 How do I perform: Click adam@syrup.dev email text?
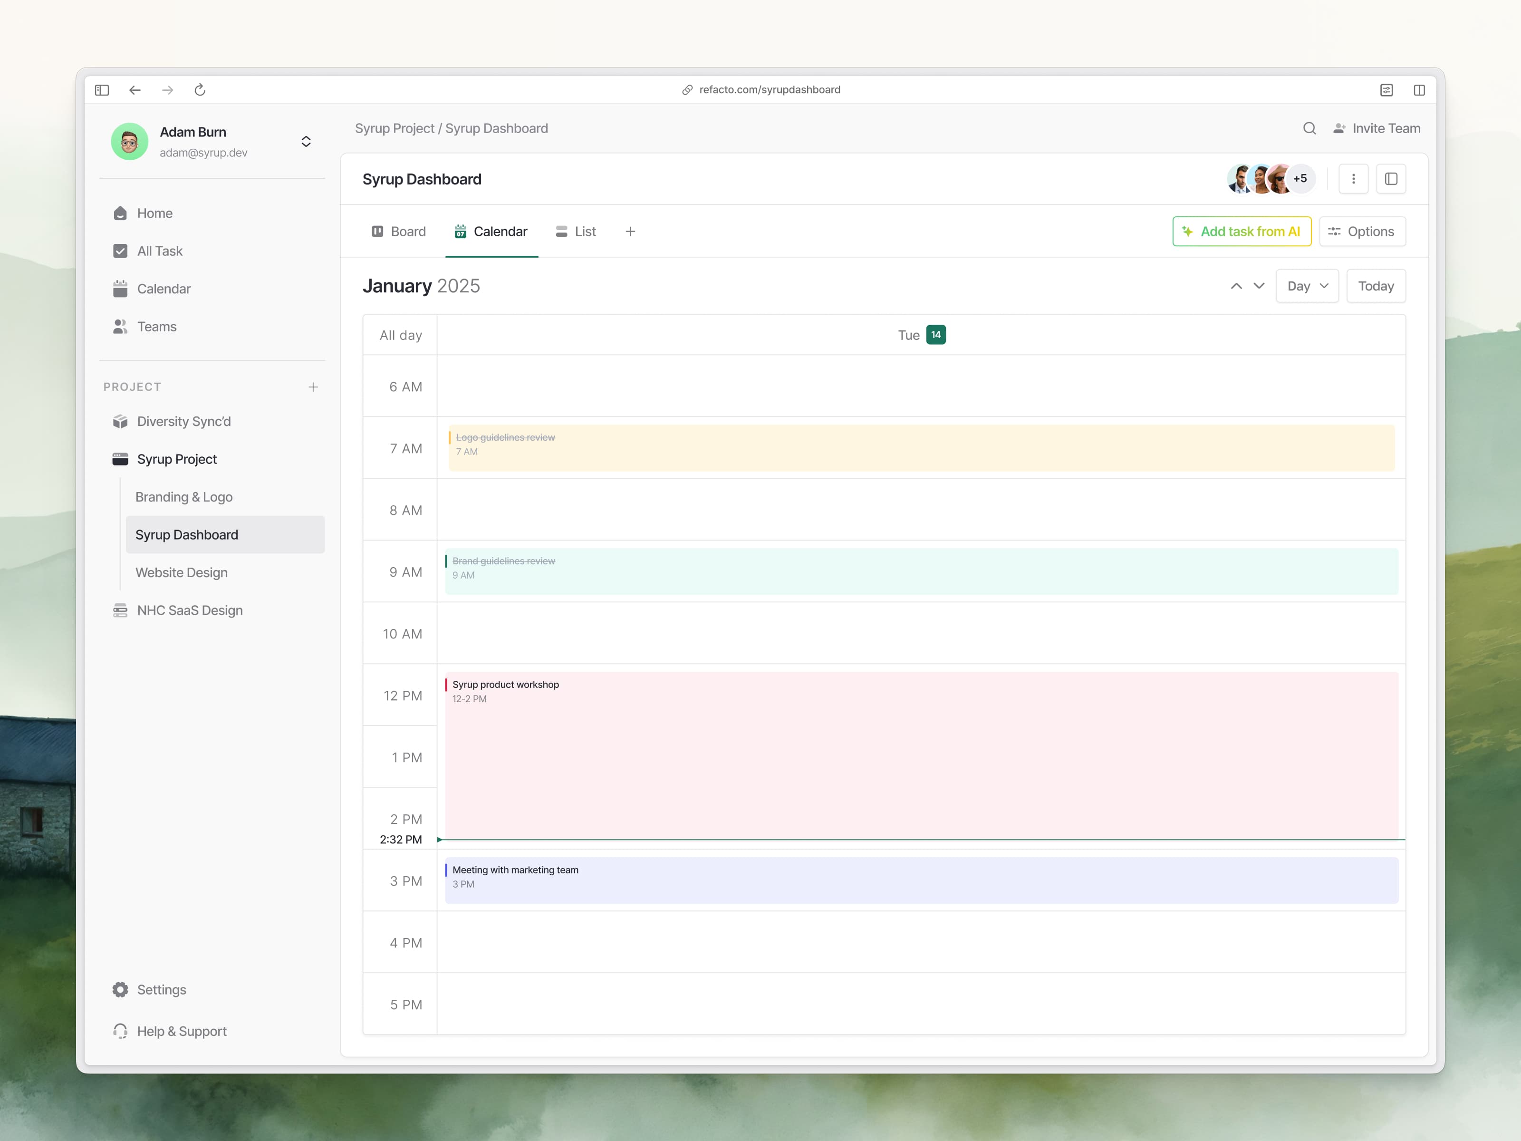pos(203,153)
